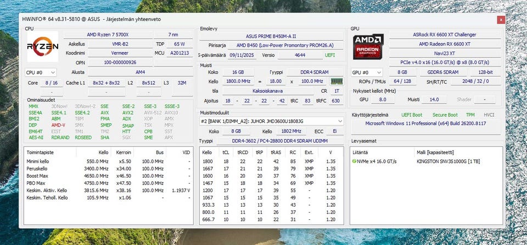This screenshot has width=527, height=245.
Task: Click the AMD B450 chipset field
Action: click(284, 45)
